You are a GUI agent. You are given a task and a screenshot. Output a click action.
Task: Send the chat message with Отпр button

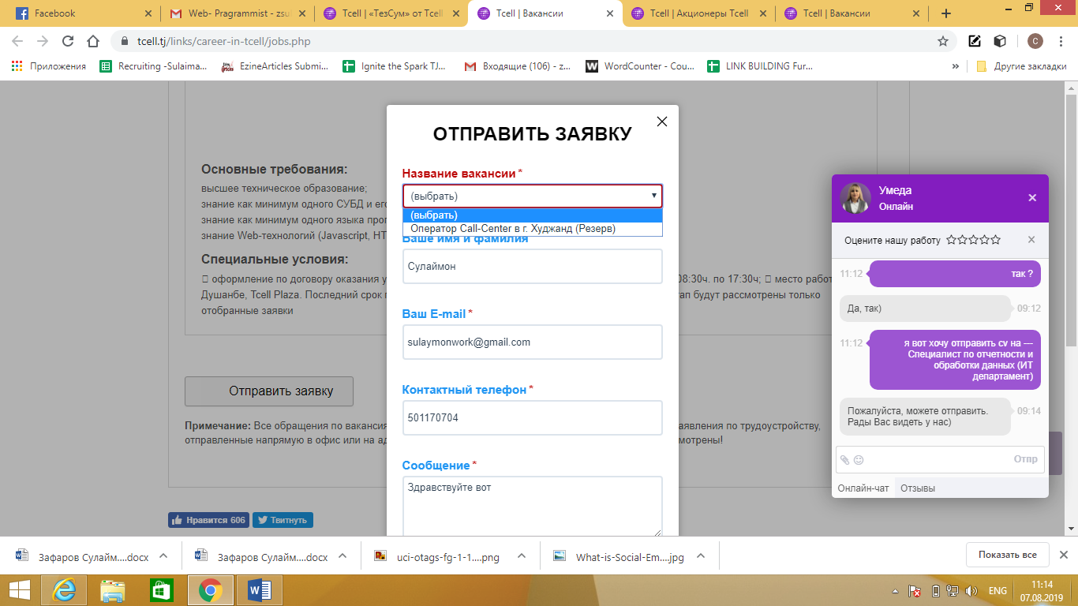coord(1026,459)
